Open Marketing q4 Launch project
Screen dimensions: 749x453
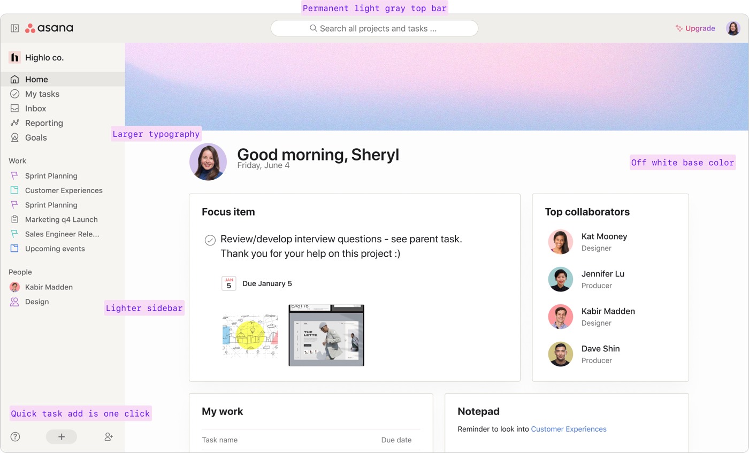pyautogui.click(x=63, y=219)
